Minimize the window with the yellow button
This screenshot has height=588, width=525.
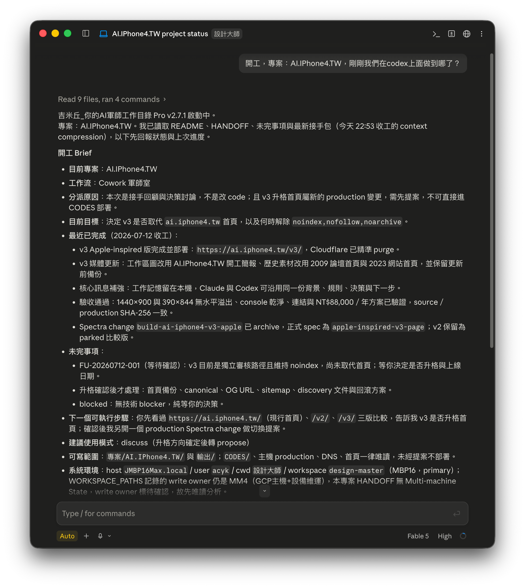pos(56,34)
